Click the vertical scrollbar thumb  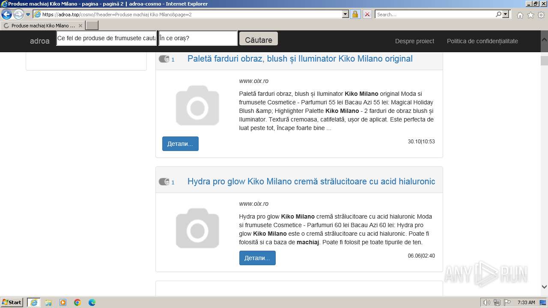(544, 60)
